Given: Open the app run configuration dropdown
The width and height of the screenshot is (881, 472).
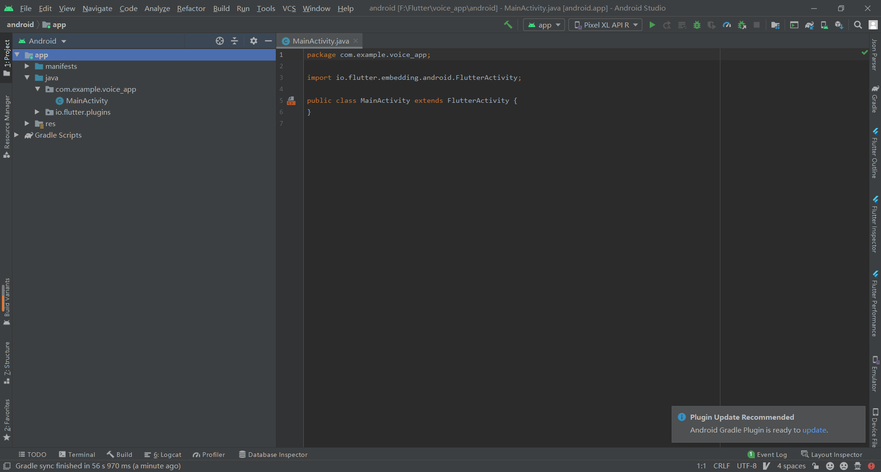Looking at the screenshot, I should (544, 25).
